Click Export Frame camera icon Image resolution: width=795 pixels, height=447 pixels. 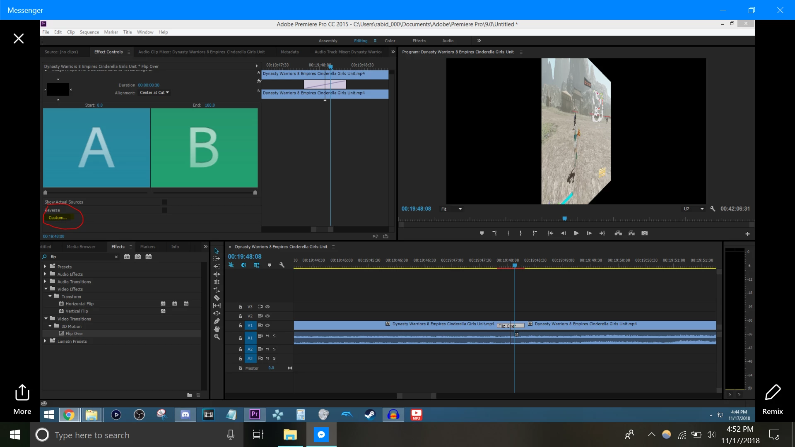pyautogui.click(x=644, y=233)
